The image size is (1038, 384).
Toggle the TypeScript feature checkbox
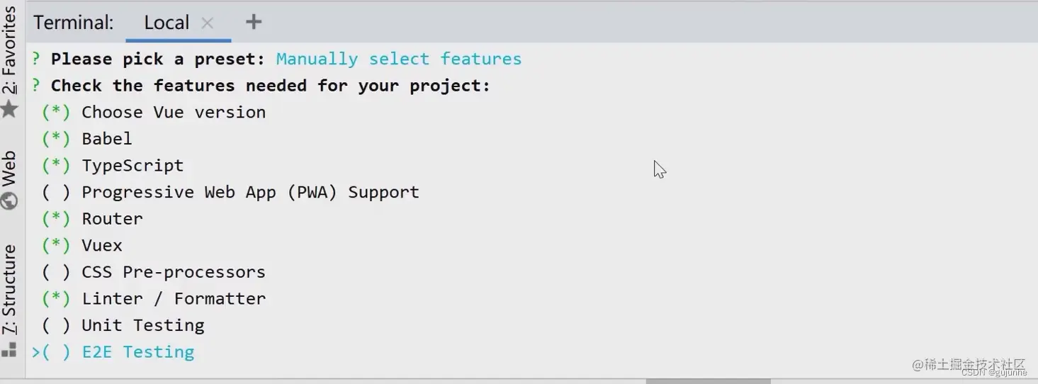113,166
